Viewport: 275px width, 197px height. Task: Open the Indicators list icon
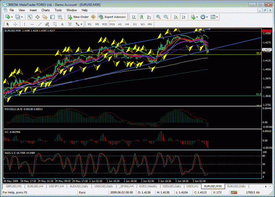193,17
